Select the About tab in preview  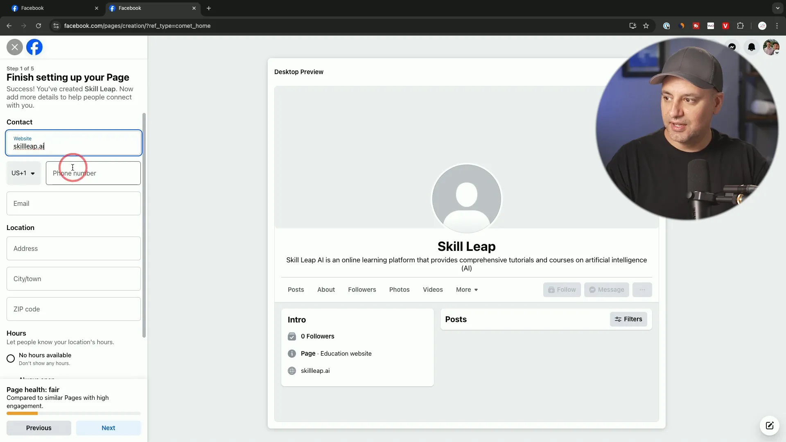pos(326,290)
